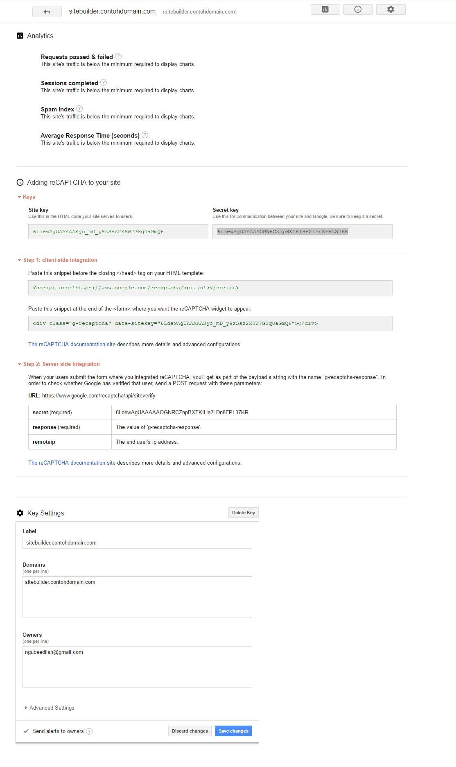Screen dimensions: 456x767
Task: Click the back arrow navigation icon
Action: tap(47, 11)
